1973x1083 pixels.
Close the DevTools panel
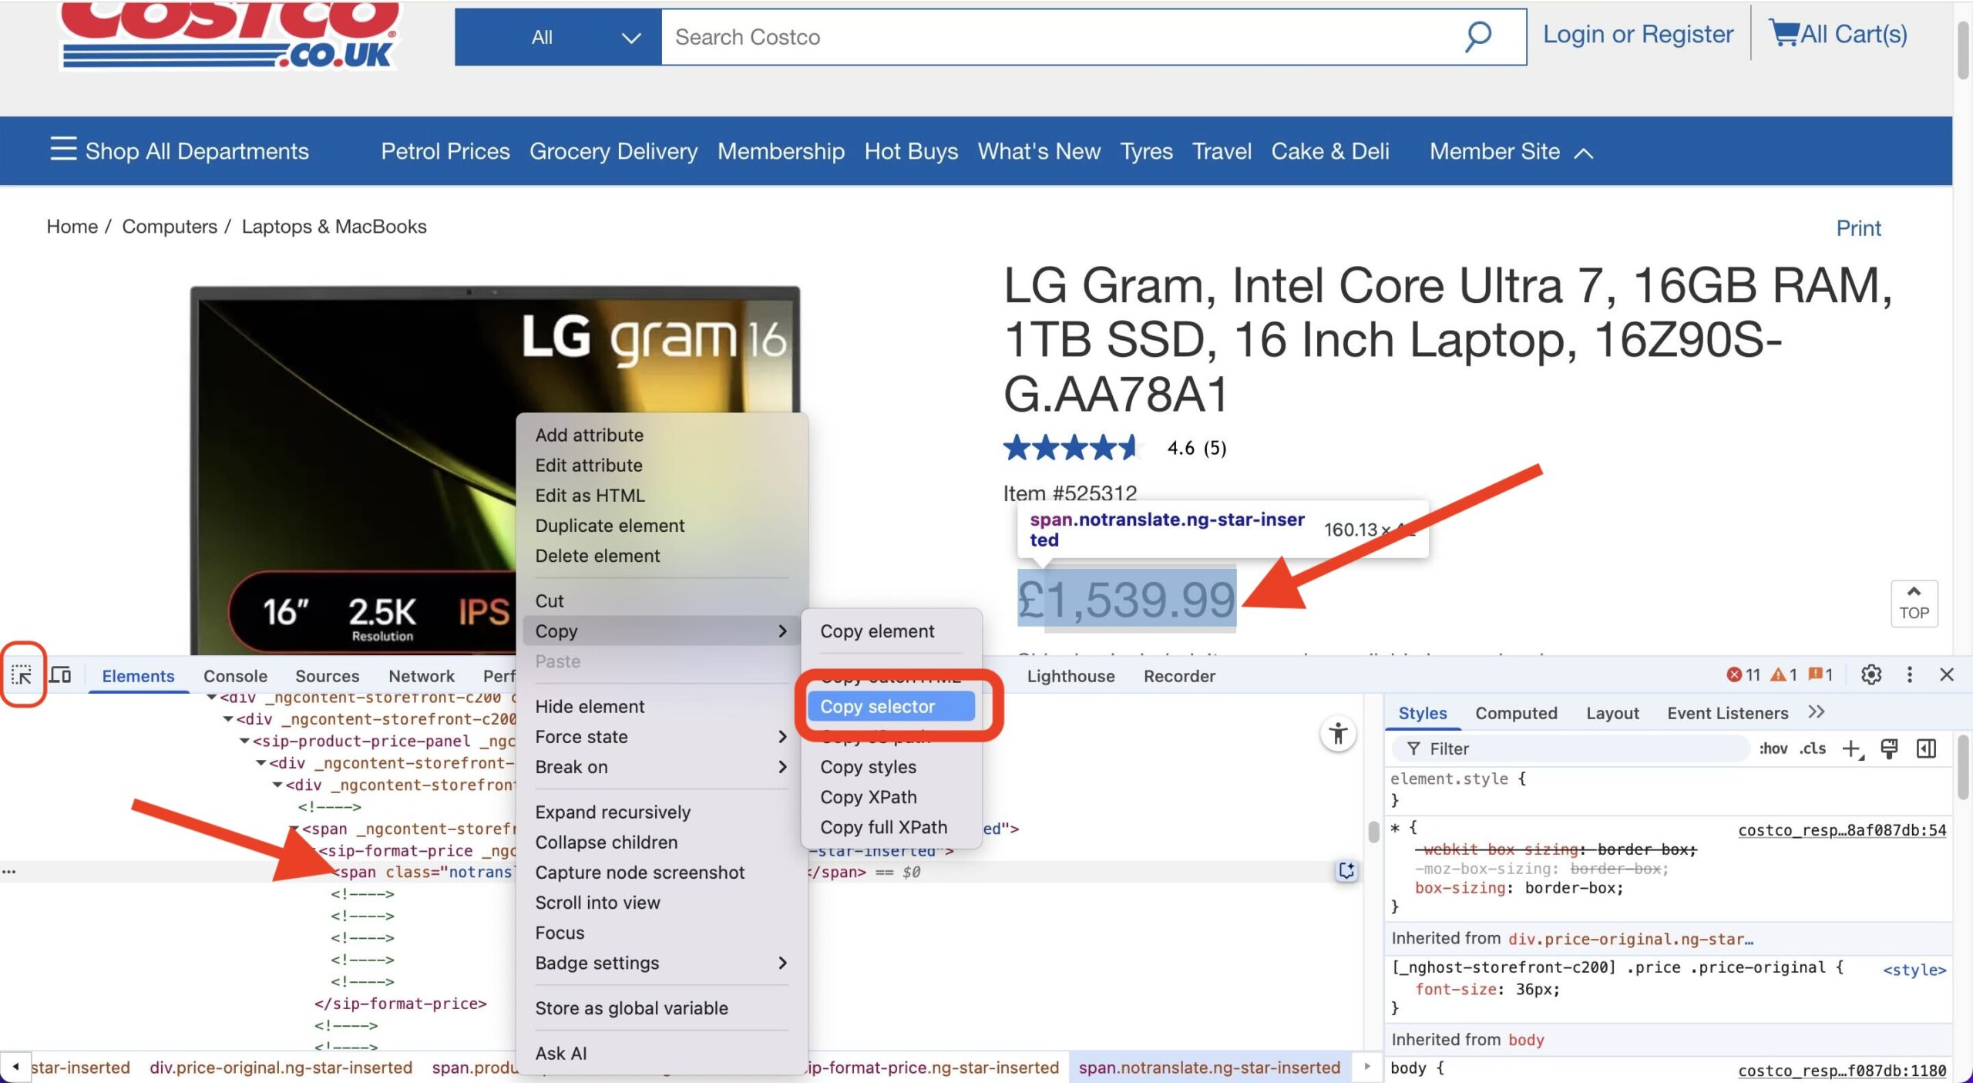(x=1947, y=675)
